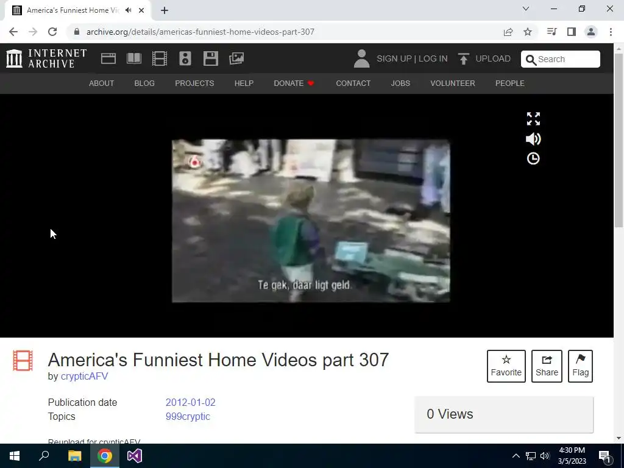Screen dimensions: 624x468
Task: Show hidden system tray icons
Action: pos(516,456)
